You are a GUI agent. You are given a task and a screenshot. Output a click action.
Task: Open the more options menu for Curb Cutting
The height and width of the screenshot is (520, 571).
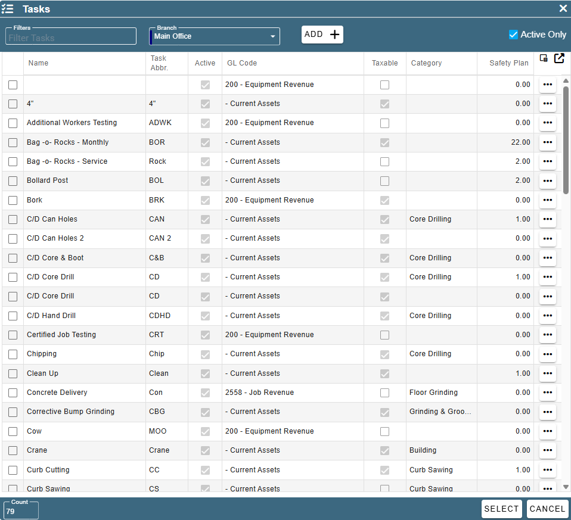(x=547, y=470)
